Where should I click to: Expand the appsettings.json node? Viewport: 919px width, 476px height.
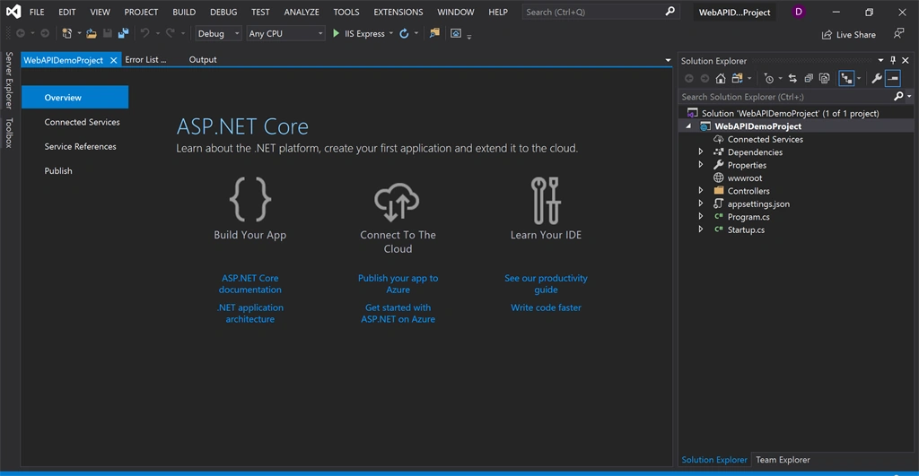pos(700,203)
